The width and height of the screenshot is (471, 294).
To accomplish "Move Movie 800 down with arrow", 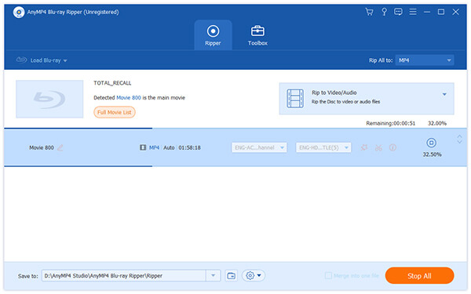I will (x=459, y=142).
